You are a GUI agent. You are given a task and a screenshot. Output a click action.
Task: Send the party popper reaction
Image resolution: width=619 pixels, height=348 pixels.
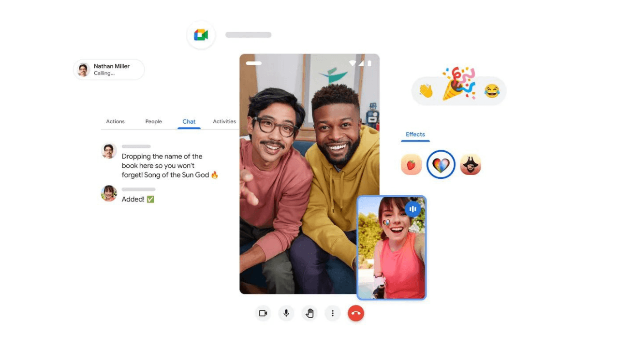coord(458,85)
